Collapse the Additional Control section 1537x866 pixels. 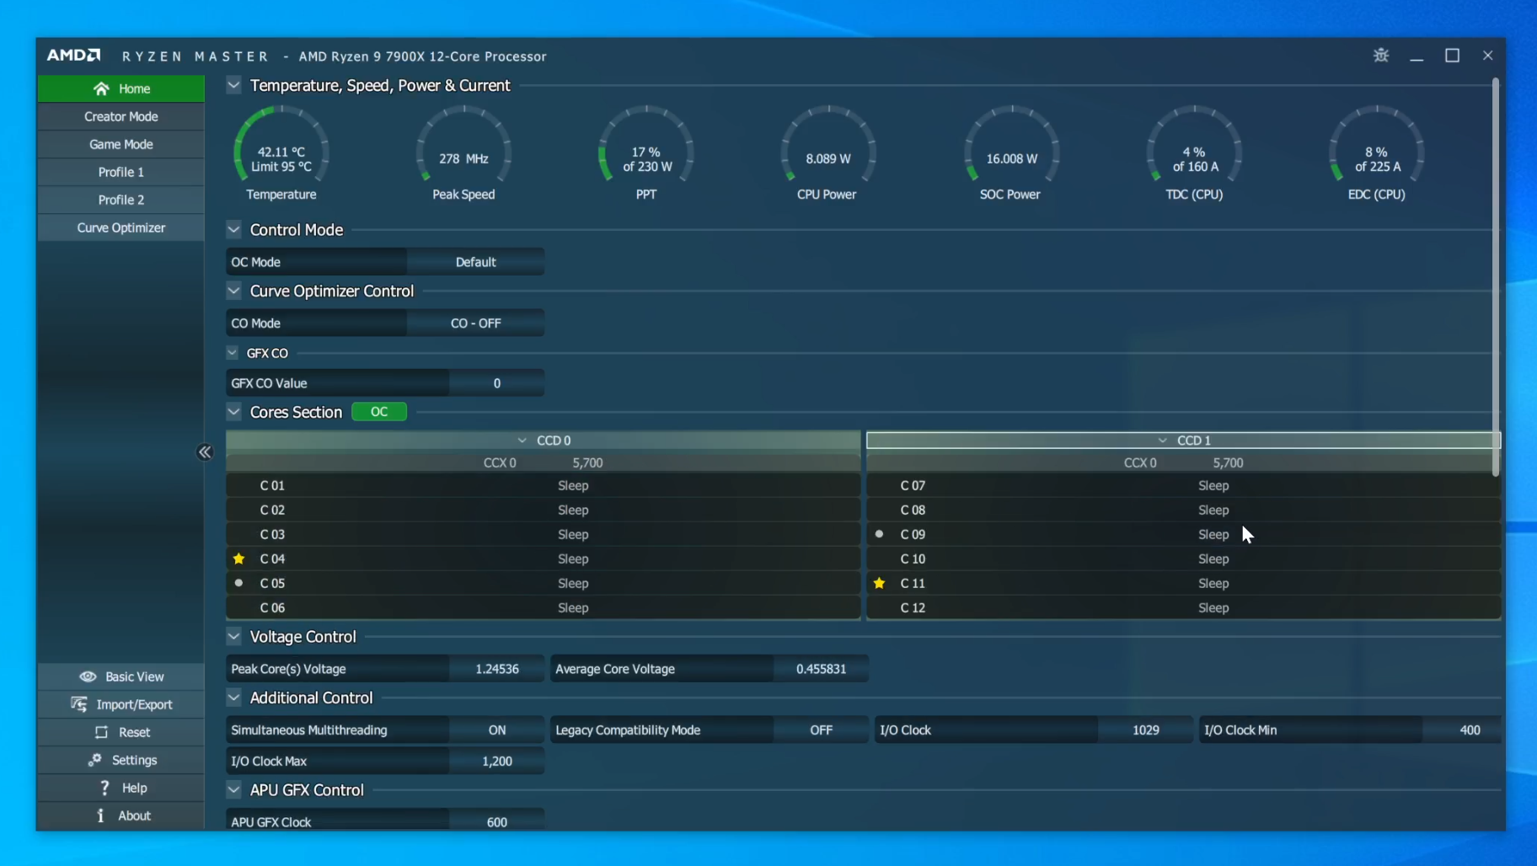(234, 698)
